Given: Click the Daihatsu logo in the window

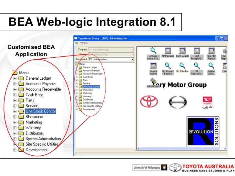Looking at the screenshot, I should coord(208,103).
